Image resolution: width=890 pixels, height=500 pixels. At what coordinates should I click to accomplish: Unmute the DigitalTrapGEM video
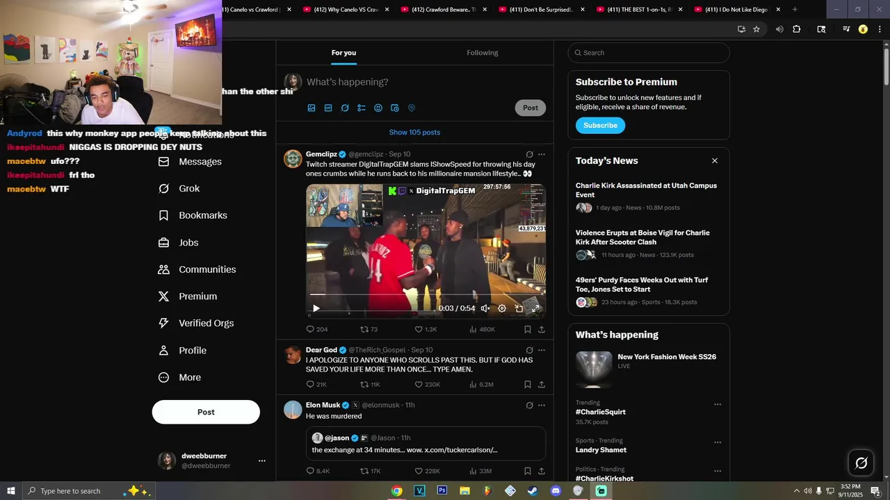485,308
